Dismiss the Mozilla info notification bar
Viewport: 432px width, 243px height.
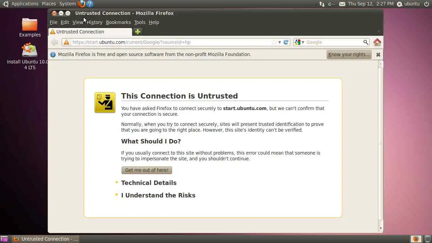click(378, 54)
